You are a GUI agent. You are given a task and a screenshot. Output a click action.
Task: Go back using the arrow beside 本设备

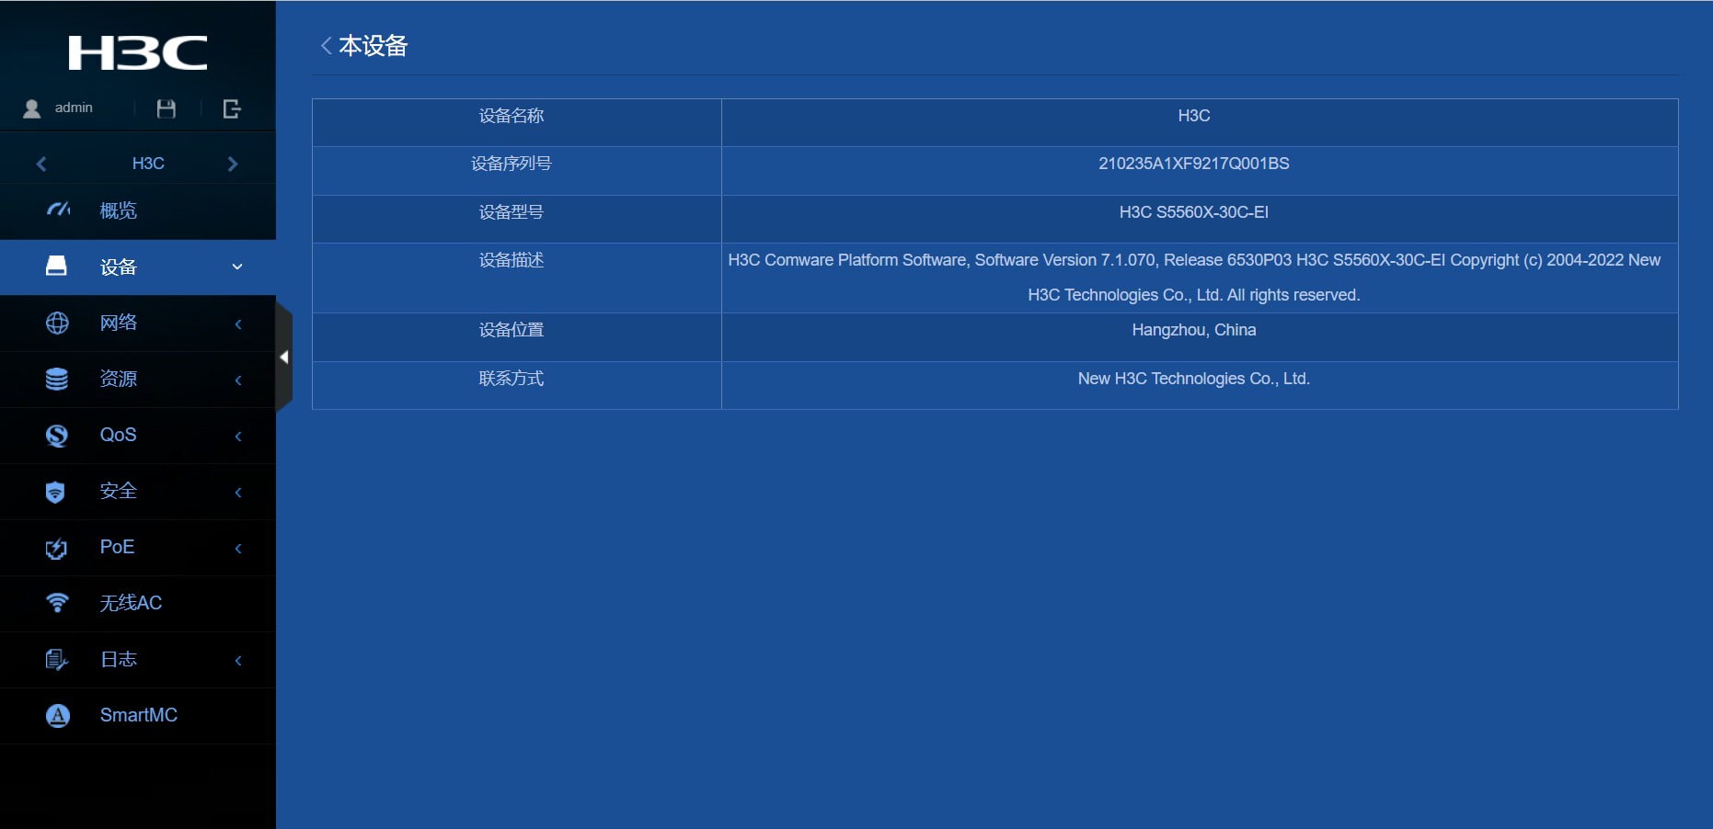326,45
